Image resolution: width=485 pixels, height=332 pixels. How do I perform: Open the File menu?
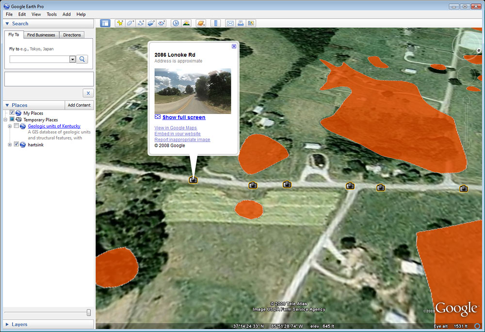(9, 14)
